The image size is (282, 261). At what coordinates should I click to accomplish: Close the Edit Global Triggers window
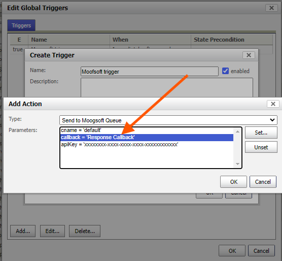coord(271,8)
